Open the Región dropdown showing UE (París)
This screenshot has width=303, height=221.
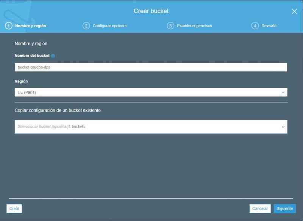pyautogui.click(x=151, y=92)
